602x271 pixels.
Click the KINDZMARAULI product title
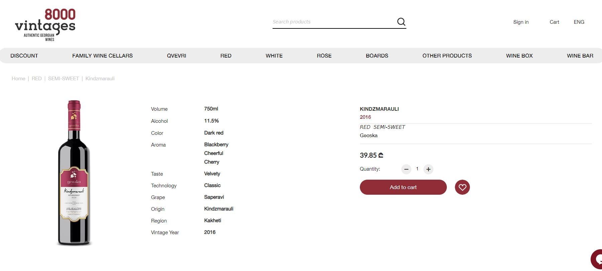(379, 109)
